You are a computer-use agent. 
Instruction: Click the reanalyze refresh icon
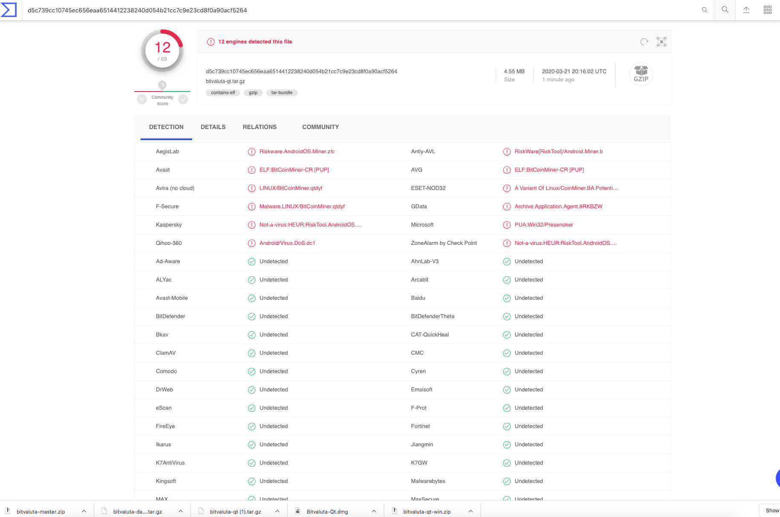point(645,42)
